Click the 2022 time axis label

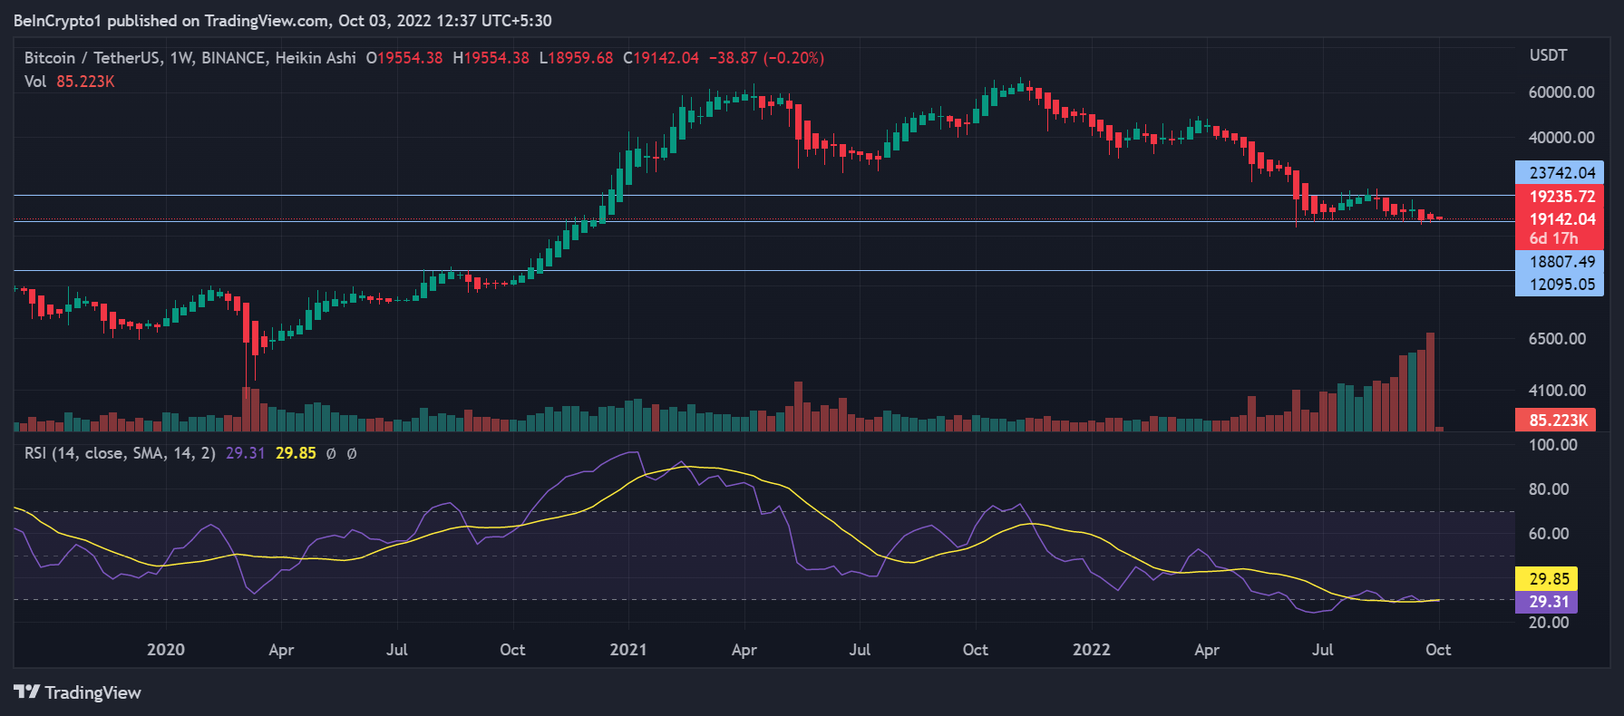[x=1092, y=650]
